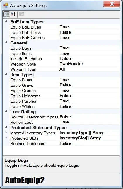Select the Weapon Type property label
The image size is (123, 189).
click(x=23, y=70)
